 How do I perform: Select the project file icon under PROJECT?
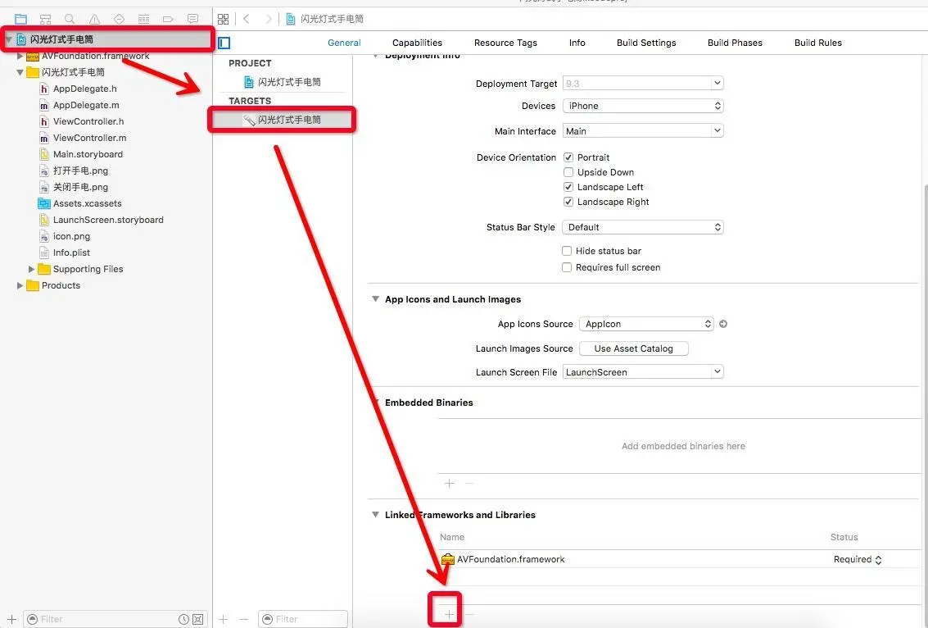[249, 82]
